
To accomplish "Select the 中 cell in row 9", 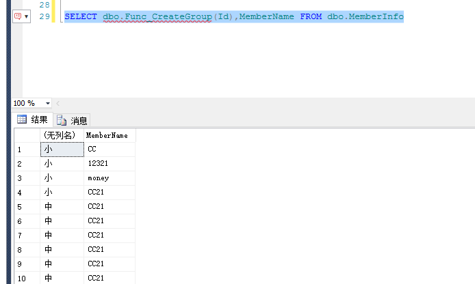I will [62, 264].
